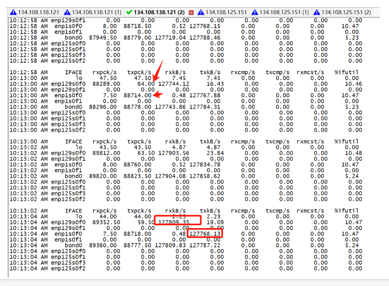Screen dimensions: 389x286
Task: Click the %ifutil value 10.48
Action: (x=353, y=153)
